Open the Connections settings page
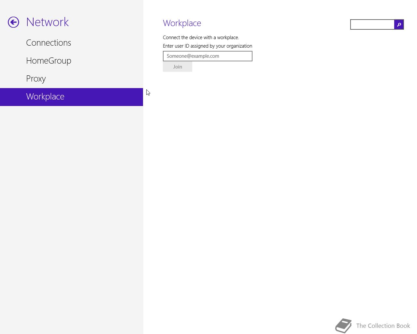This screenshot has height=334, width=417. tap(71, 43)
